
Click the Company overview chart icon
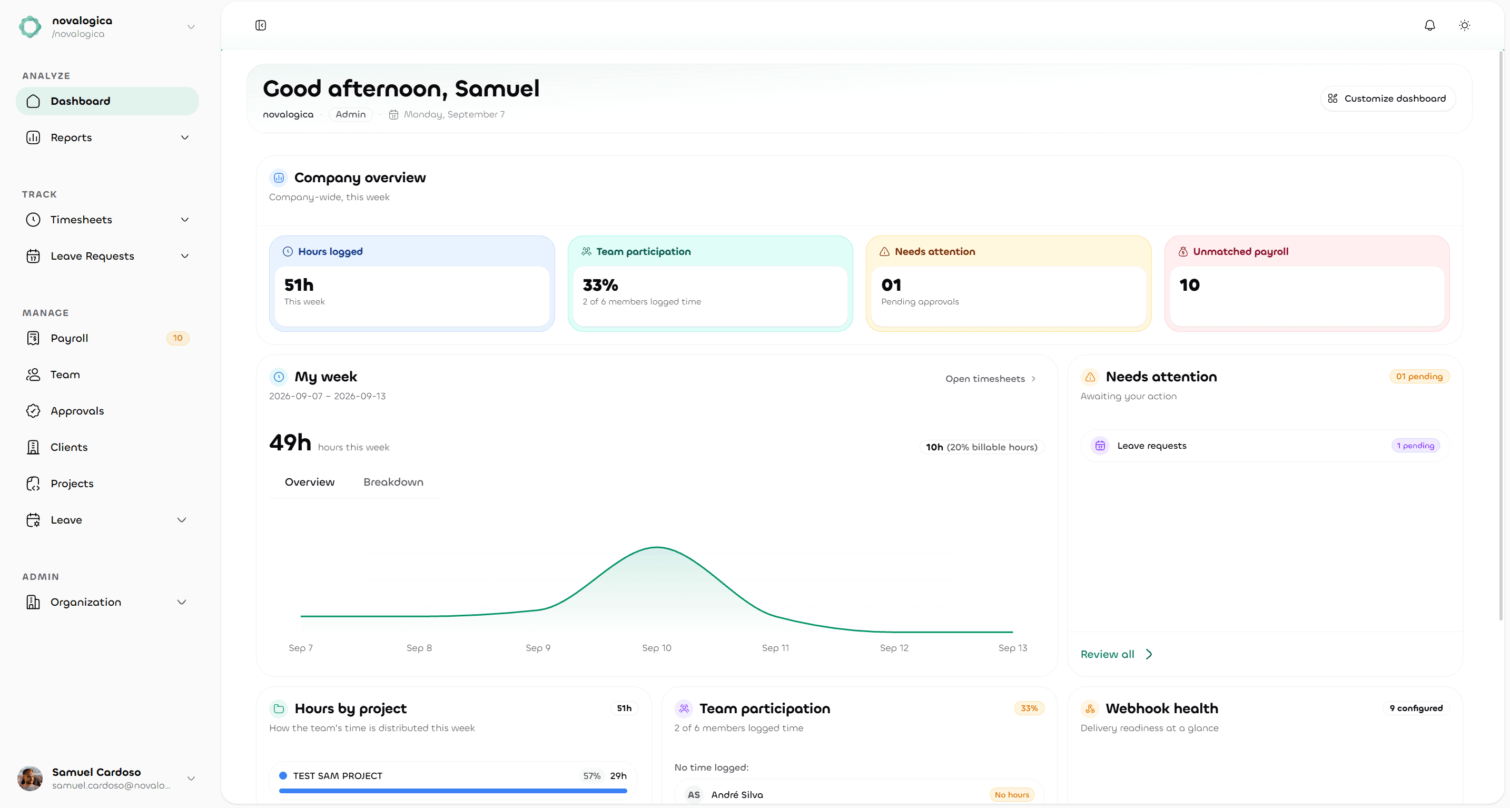coord(279,177)
